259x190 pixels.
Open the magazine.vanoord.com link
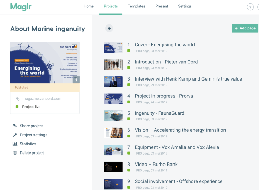(x=42, y=99)
